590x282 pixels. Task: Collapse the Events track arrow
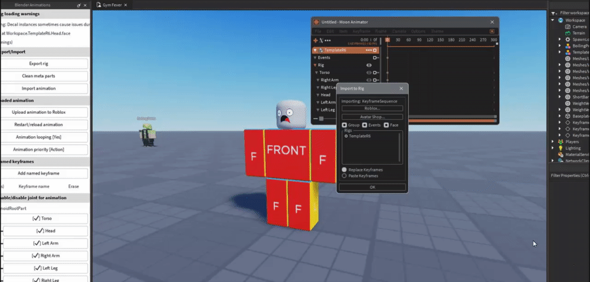point(315,58)
